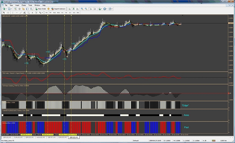Launch MetaEditor via the yellow diamond icon

[x=49, y=9]
